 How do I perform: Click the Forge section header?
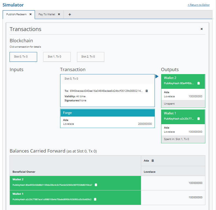point(107,113)
